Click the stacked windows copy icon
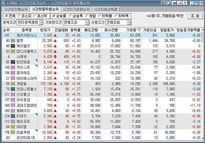205x143 pixels. [x=169, y=3]
